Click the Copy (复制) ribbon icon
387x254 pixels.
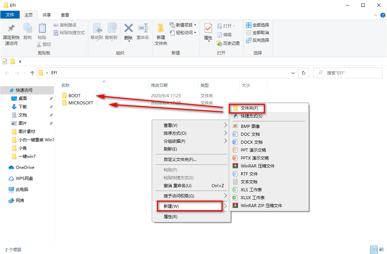pyautogui.click(x=28, y=28)
